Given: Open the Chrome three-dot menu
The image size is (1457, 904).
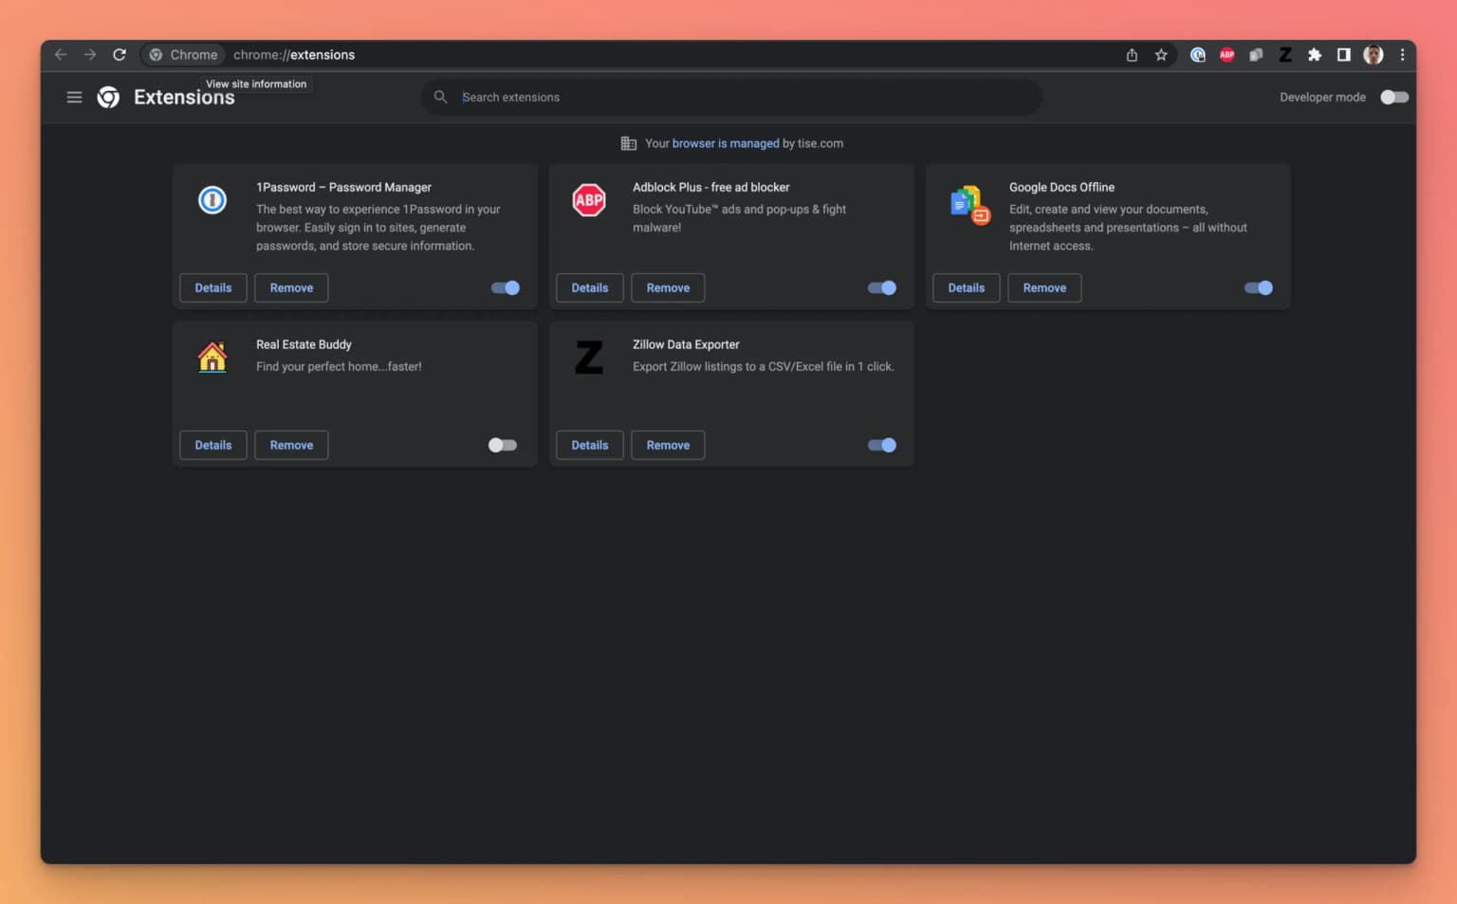Looking at the screenshot, I should click(x=1402, y=55).
